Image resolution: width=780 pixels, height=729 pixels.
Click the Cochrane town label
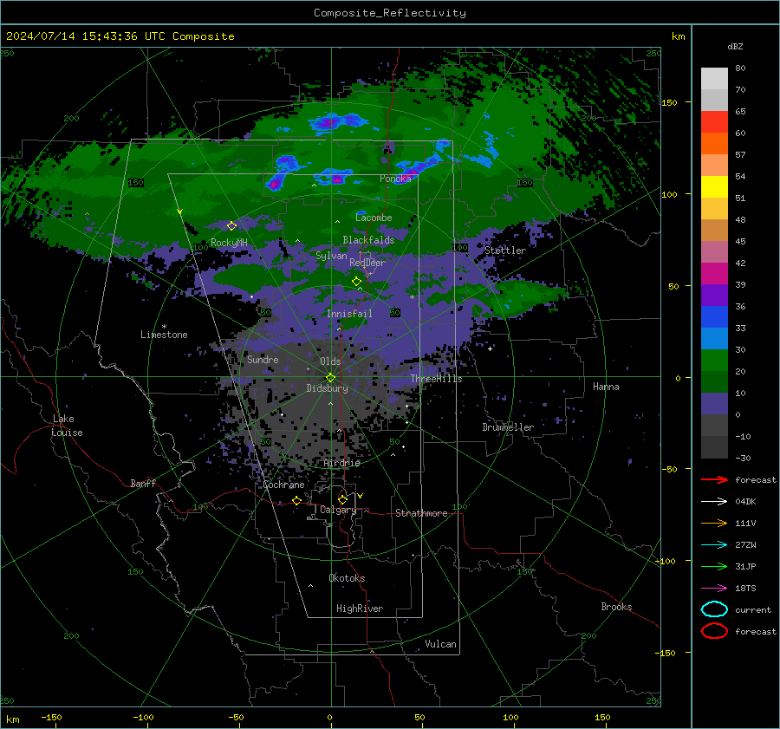[283, 485]
